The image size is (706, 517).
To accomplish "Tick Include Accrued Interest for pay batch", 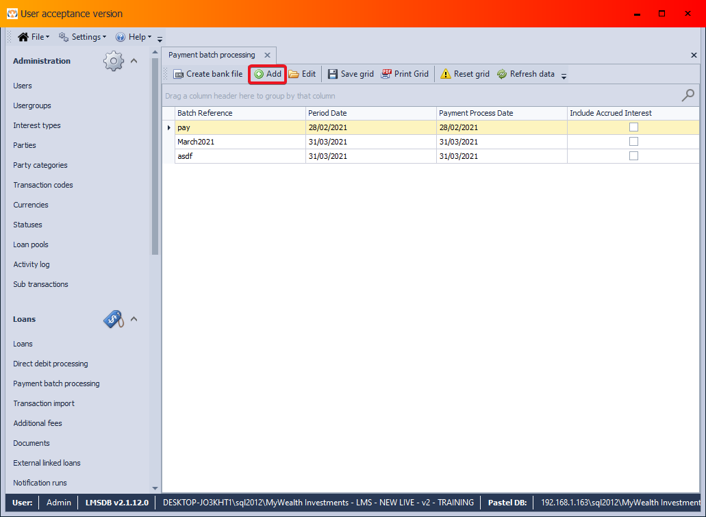I will click(633, 127).
